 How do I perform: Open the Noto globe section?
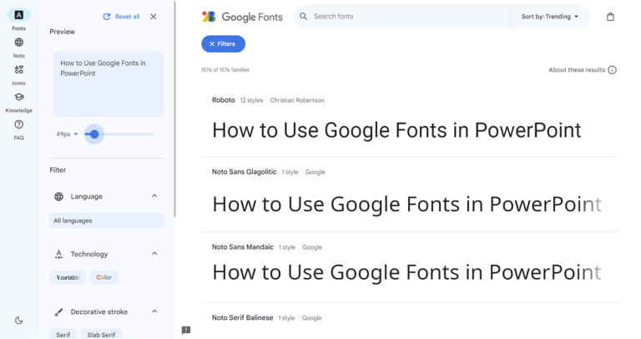click(x=19, y=43)
